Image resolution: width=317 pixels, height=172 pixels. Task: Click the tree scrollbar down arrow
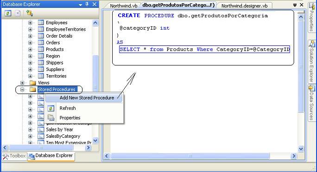(x=95, y=140)
